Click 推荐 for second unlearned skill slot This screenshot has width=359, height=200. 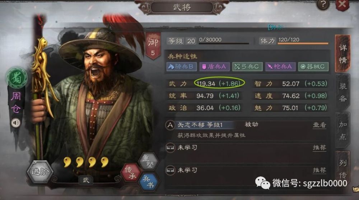tap(320, 170)
